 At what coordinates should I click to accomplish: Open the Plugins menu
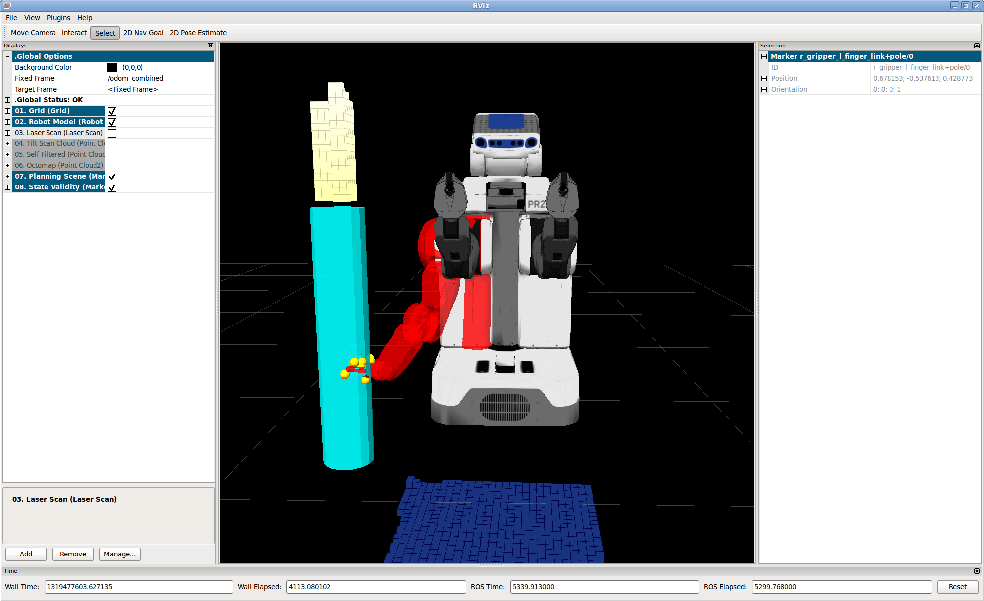tap(58, 18)
